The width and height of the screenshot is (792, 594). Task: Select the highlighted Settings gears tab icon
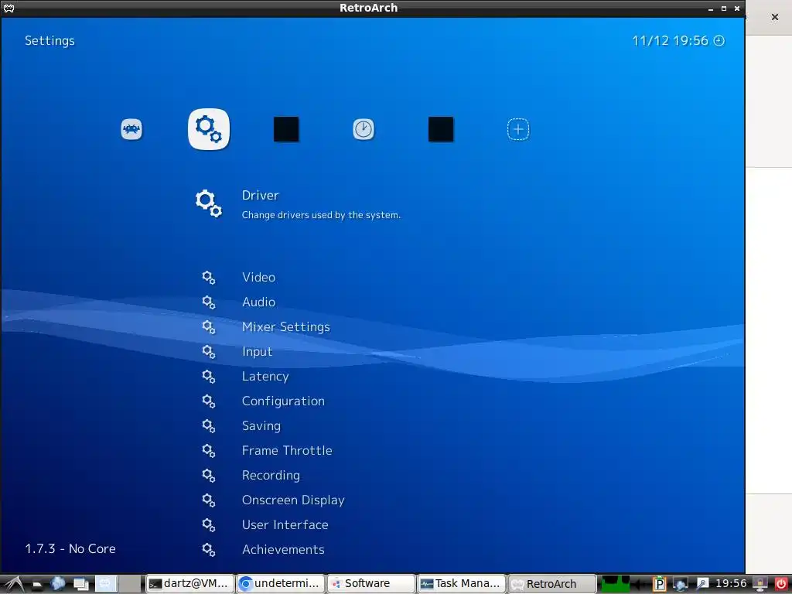(209, 129)
